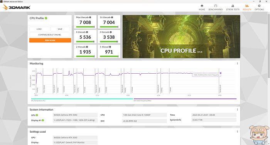The height and width of the screenshot is (145, 270).
Task: Click info icon beside 1-thread
Action: [x=110, y=47]
